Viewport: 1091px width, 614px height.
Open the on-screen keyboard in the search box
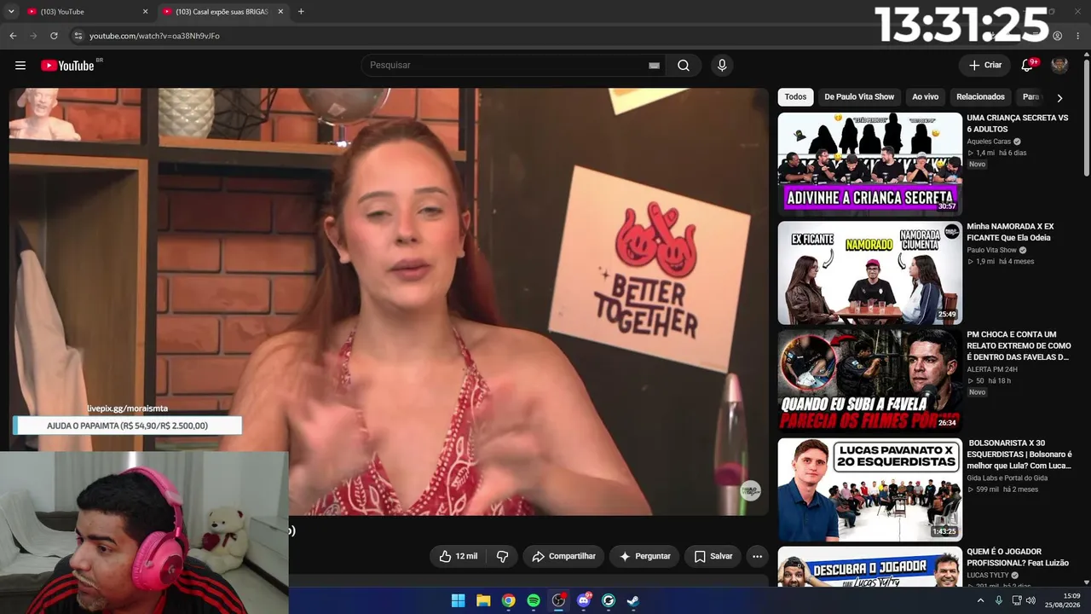pos(654,66)
